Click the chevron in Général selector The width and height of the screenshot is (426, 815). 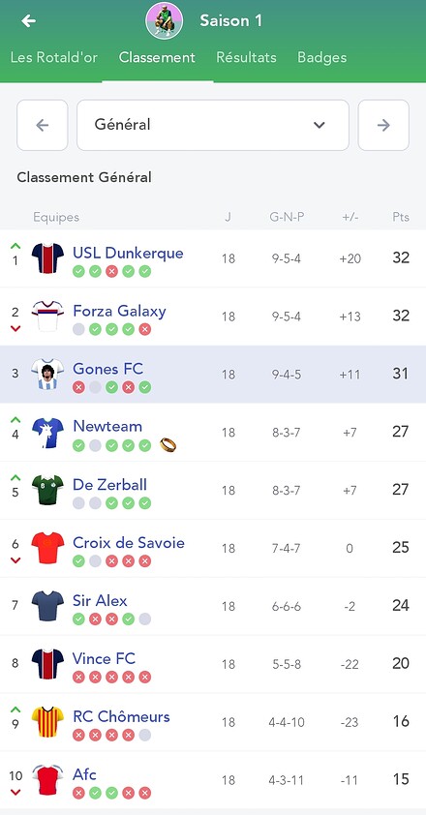coord(319,125)
